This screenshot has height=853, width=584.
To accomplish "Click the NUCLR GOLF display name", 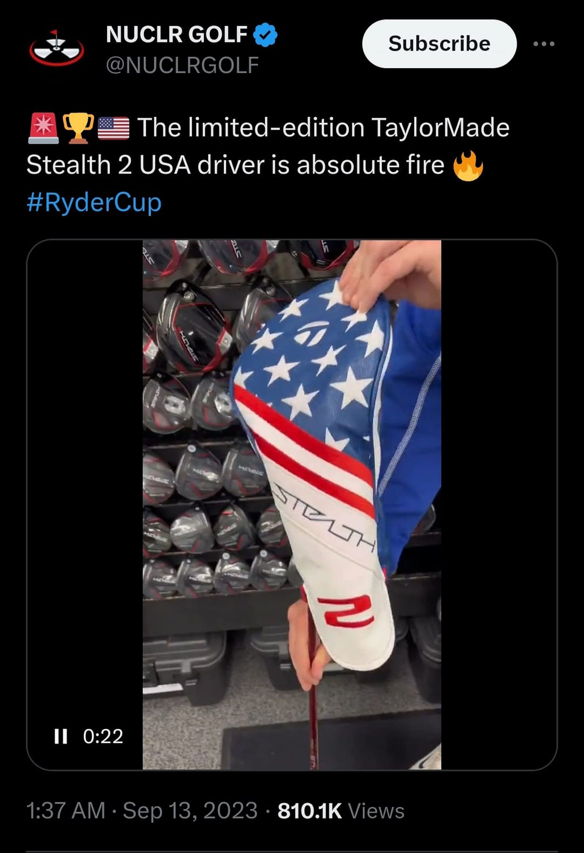I will point(176,34).
